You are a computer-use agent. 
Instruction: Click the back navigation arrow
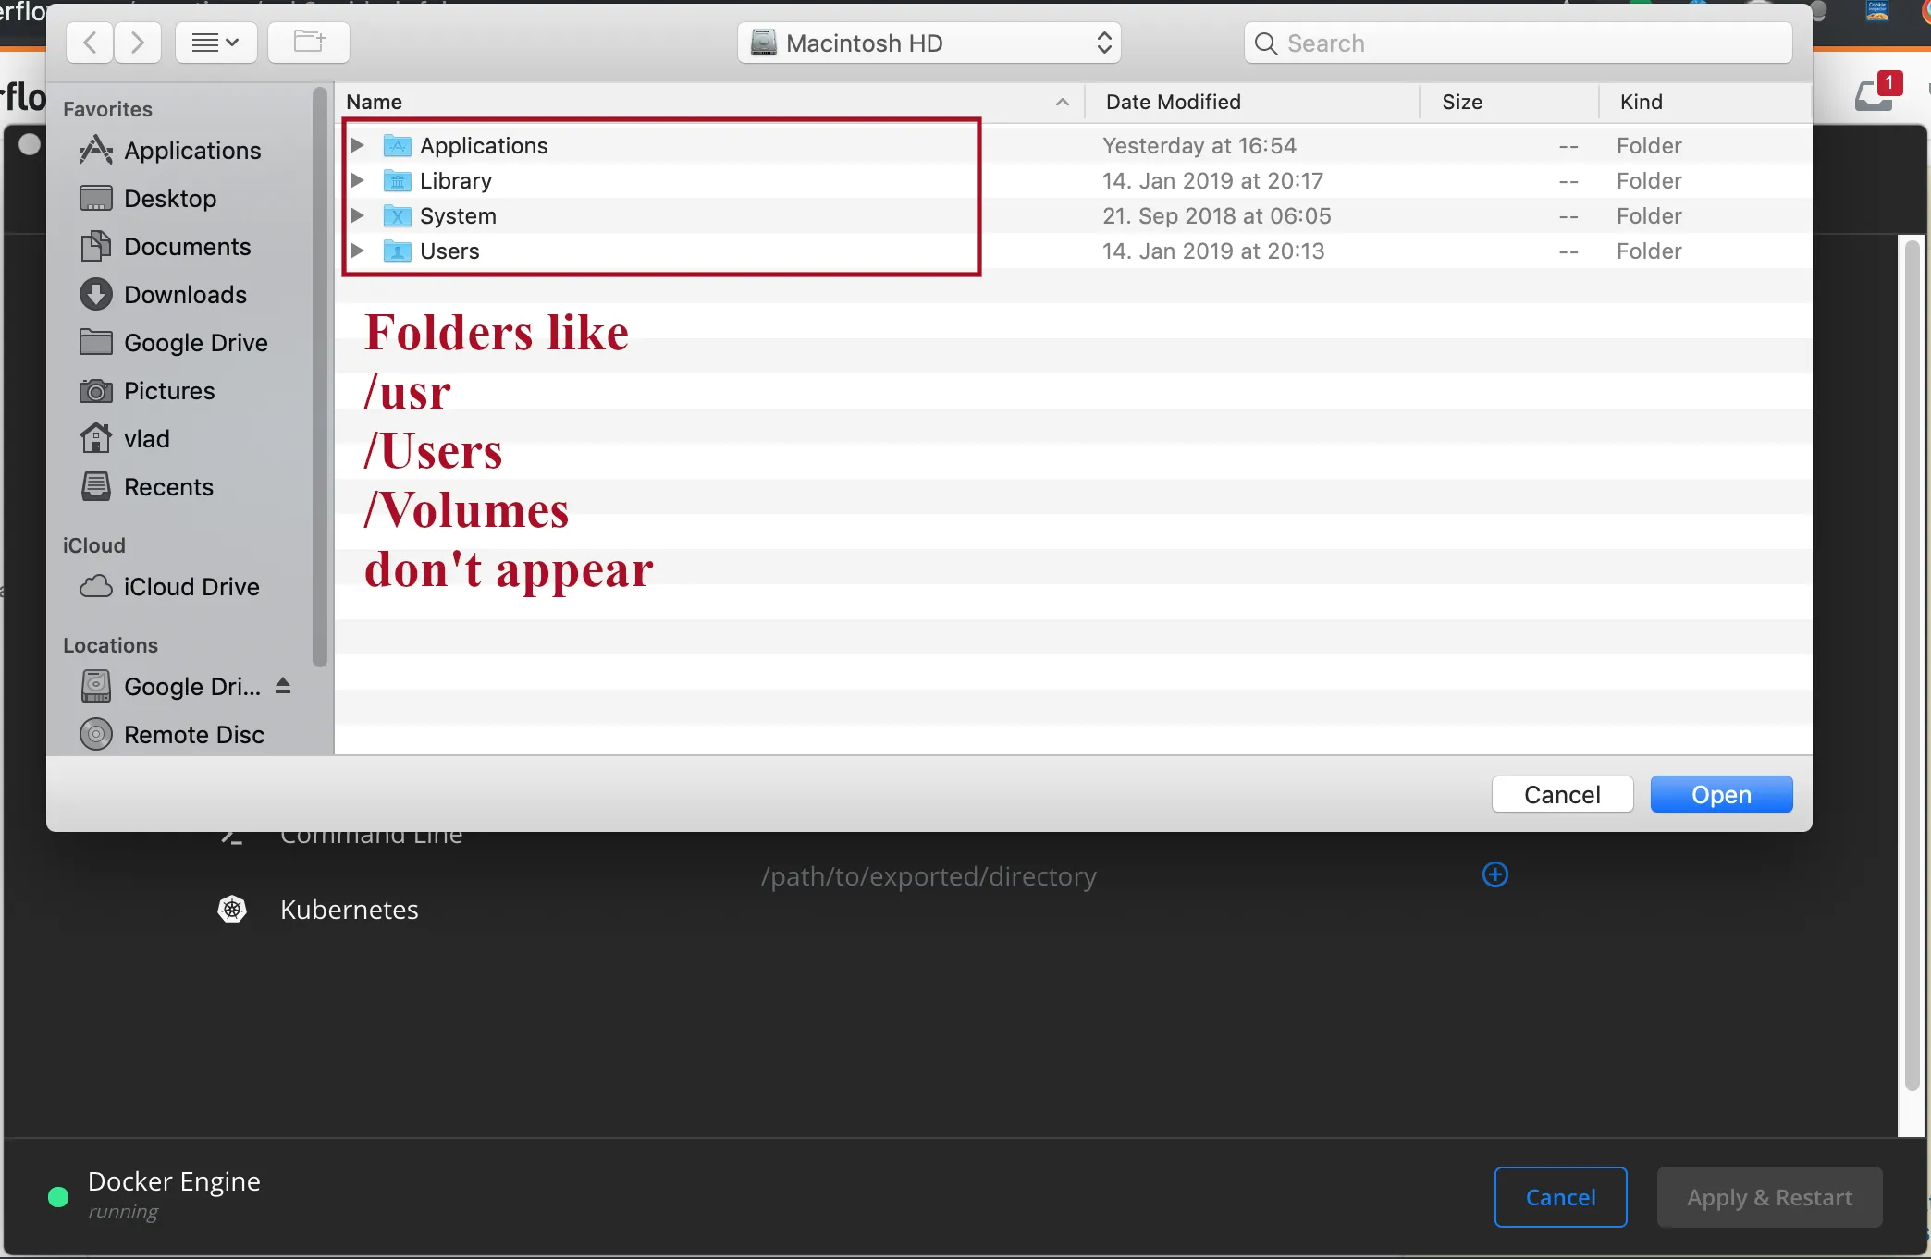click(90, 43)
